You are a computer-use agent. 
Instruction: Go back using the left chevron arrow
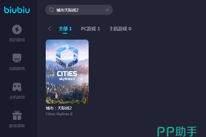pos(50,29)
